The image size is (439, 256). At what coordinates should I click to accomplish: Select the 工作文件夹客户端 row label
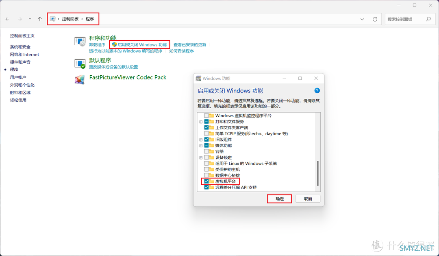coord(232,127)
